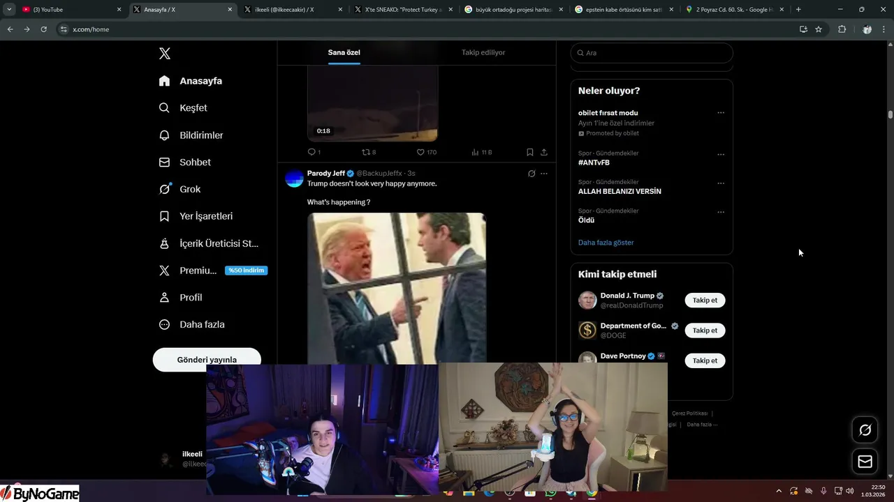
Task: Open options for ALLAH BELANIZI VERSİN trend
Action: click(x=721, y=183)
